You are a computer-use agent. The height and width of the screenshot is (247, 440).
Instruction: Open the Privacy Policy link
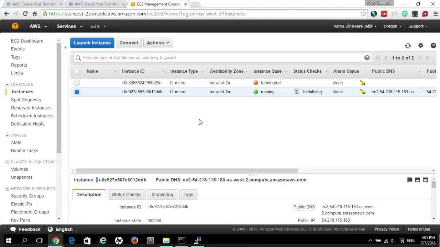tap(387, 229)
